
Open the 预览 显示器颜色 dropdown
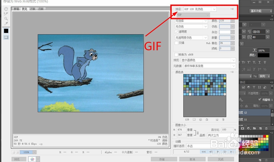click(208, 60)
